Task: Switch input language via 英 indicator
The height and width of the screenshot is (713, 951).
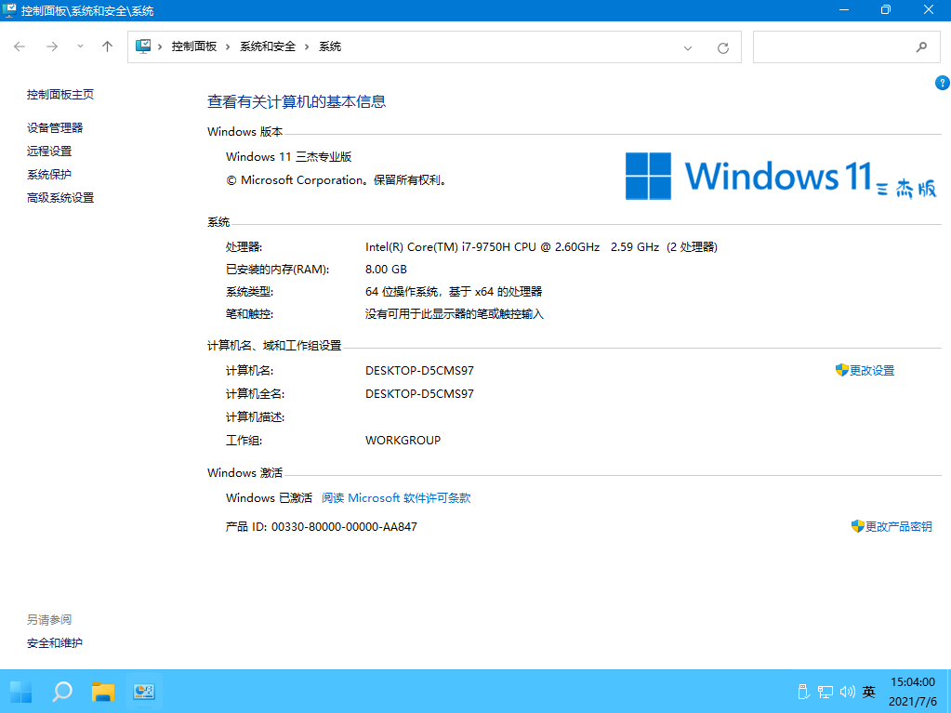Action: click(868, 692)
